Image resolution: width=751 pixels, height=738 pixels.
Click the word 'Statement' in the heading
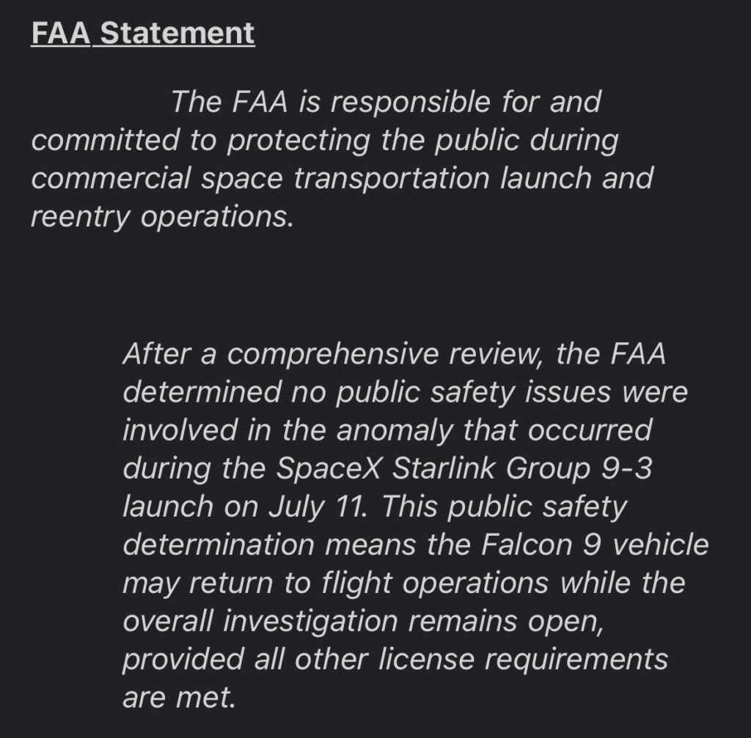click(177, 33)
